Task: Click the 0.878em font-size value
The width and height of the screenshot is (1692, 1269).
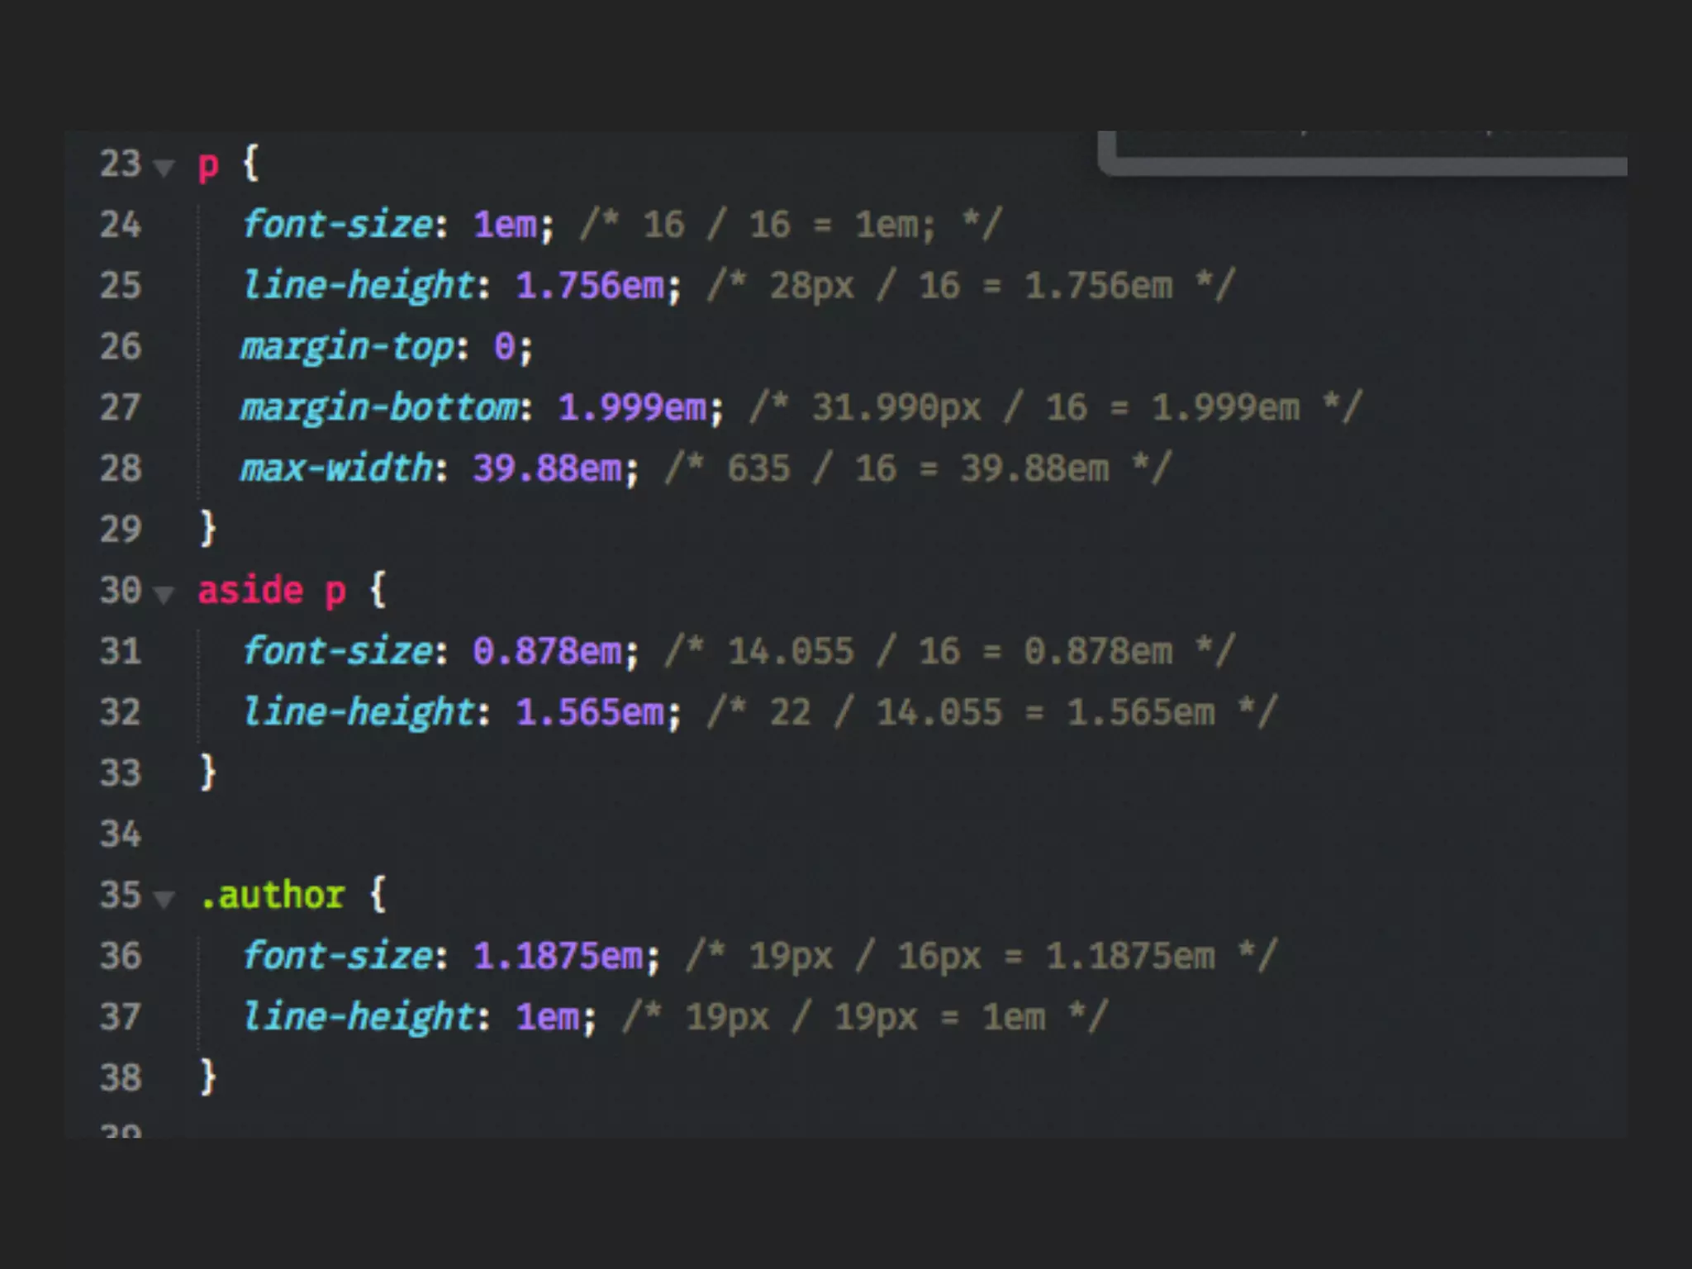Action: pyautogui.click(x=547, y=651)
